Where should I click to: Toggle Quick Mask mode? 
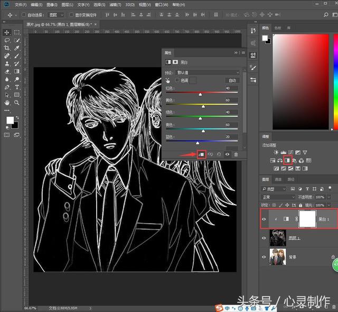click(7, 135)
